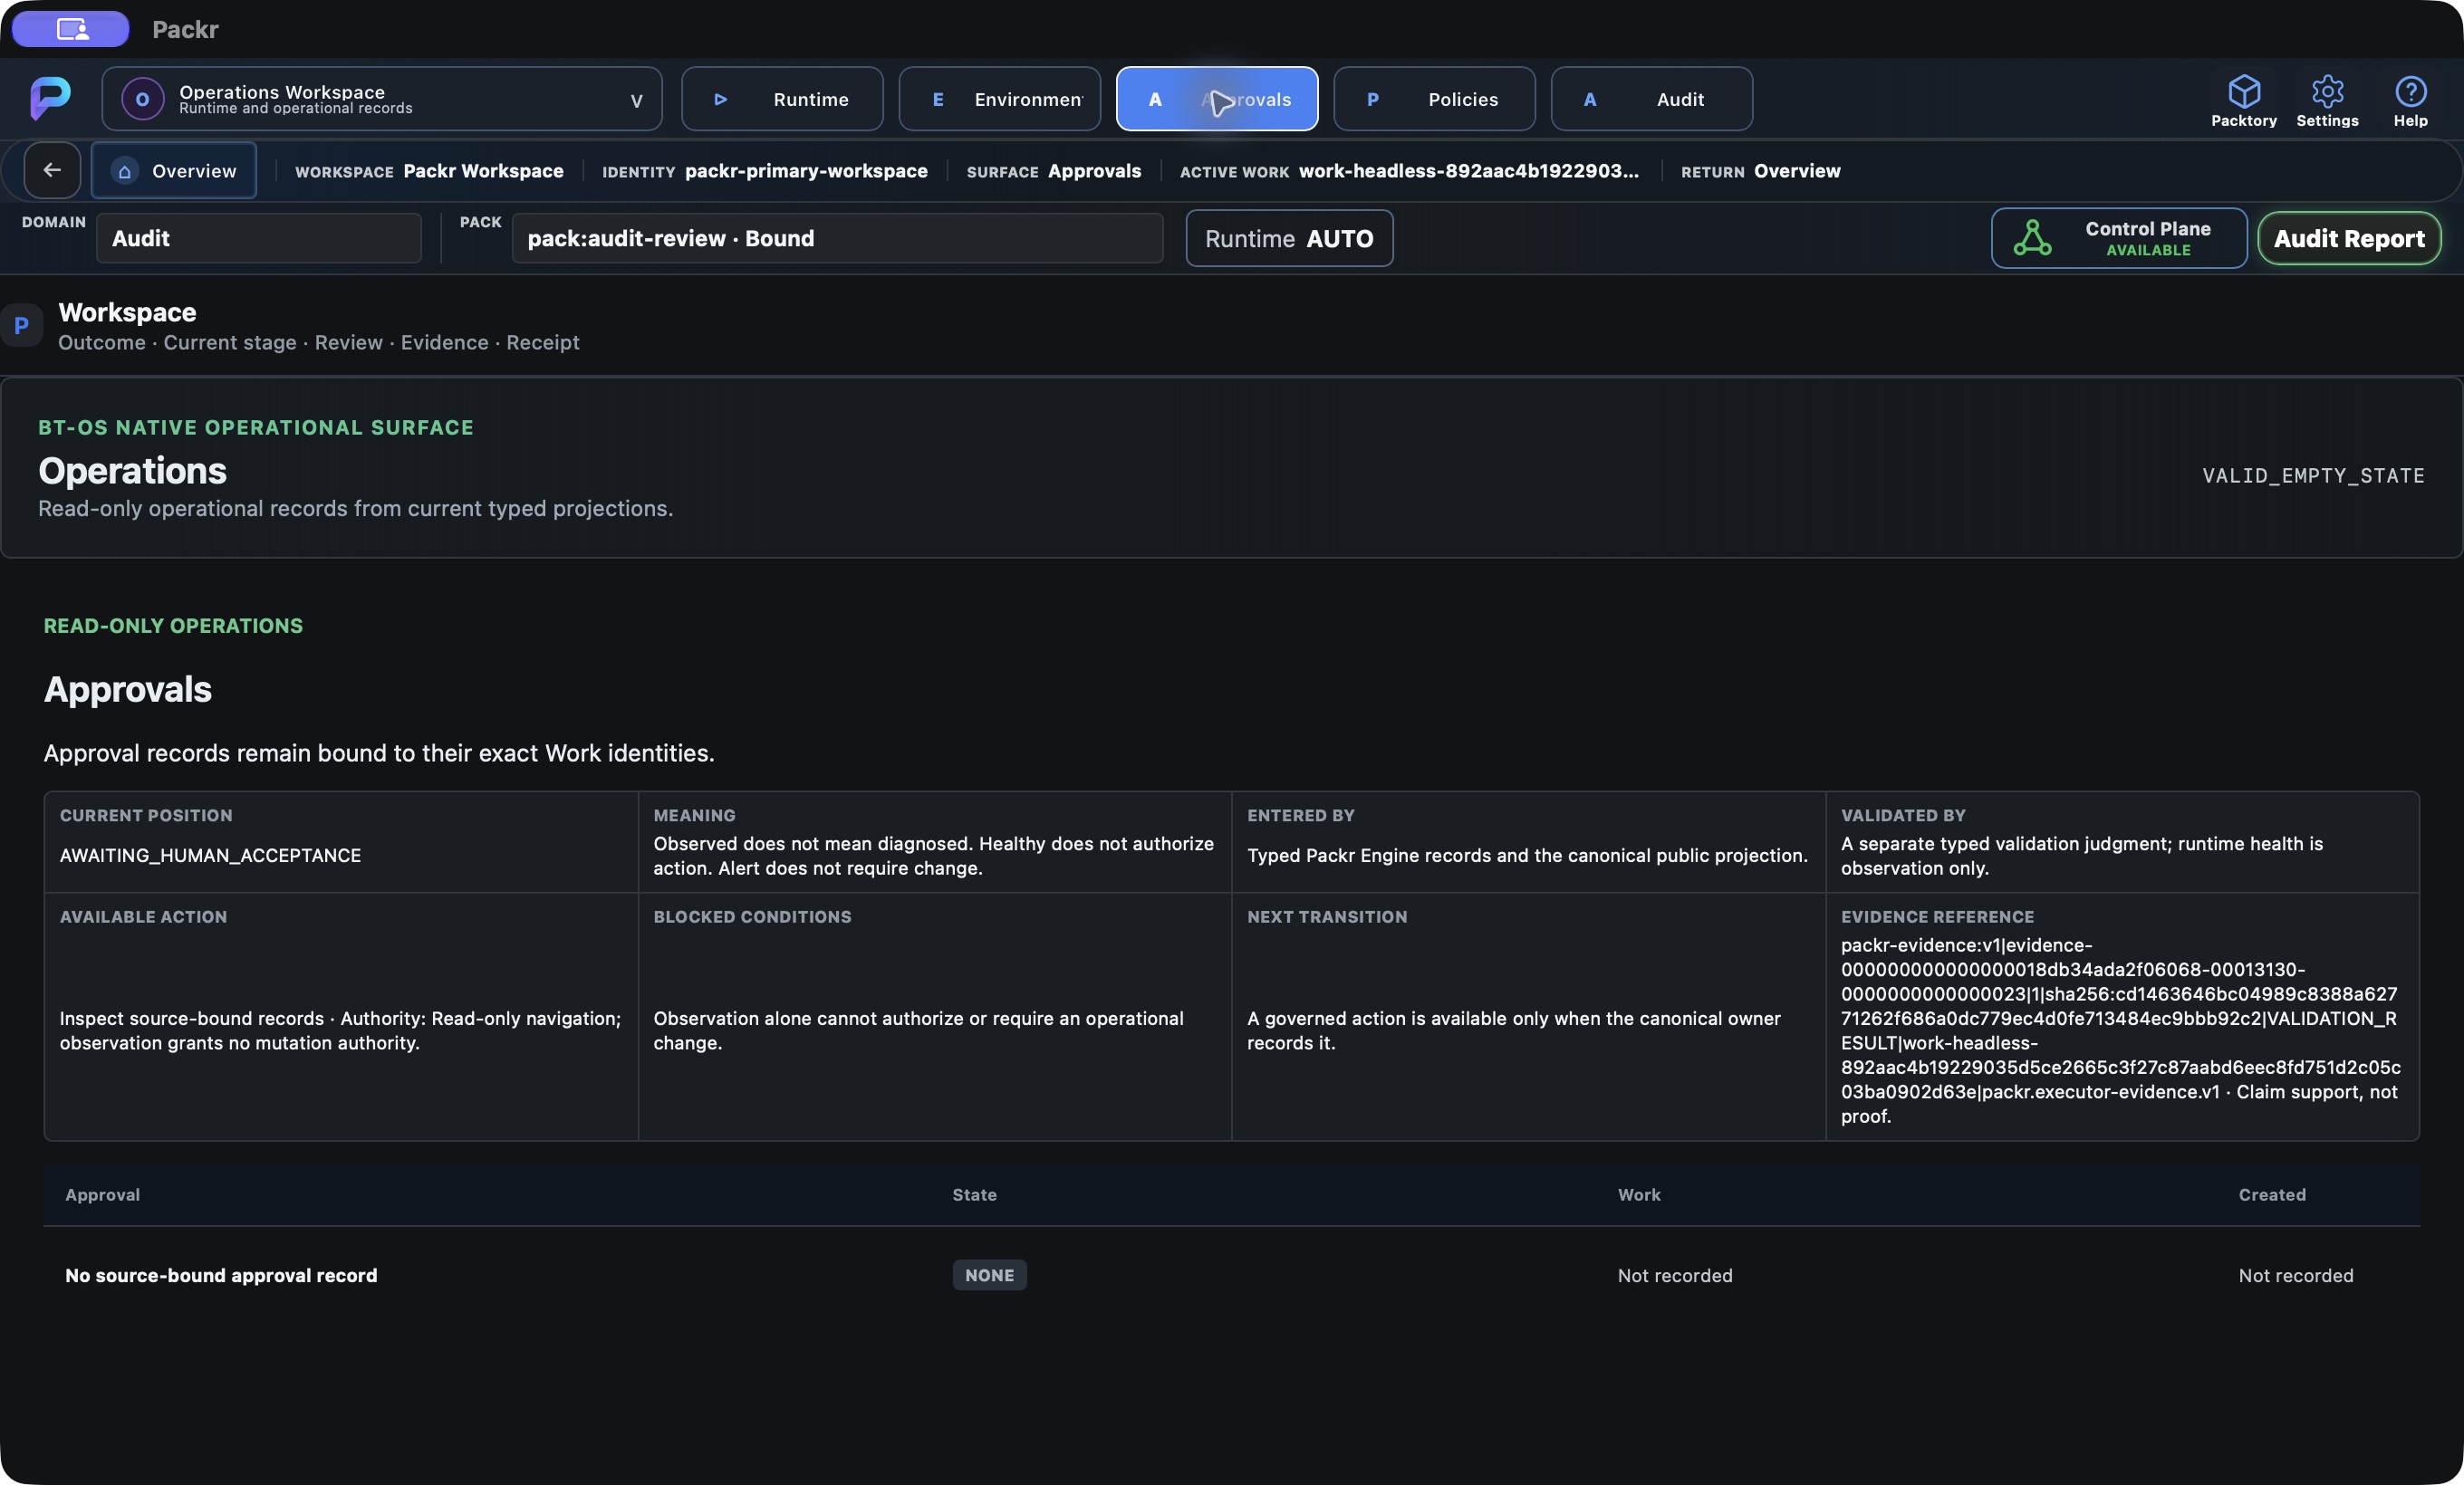Click the purple screen-share pill icon
The height and width of the screenshot is (1485, 2464).
tap(71, 29)
